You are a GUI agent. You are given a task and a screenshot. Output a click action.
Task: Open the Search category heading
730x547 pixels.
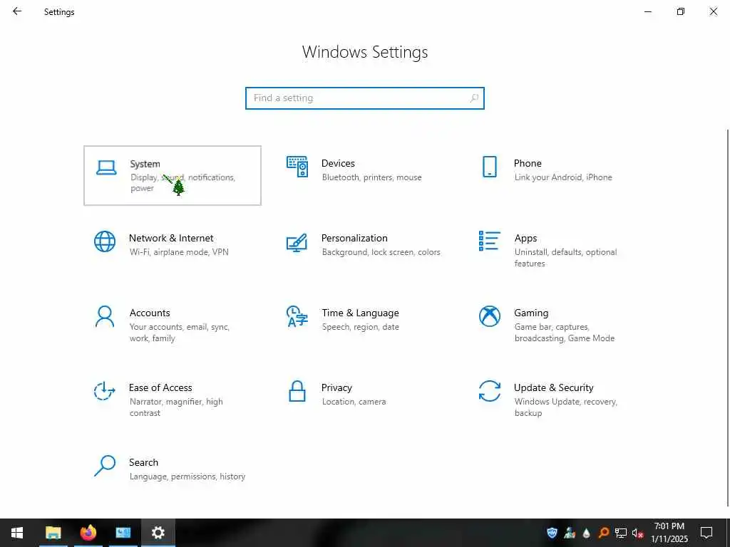(143, 462)
